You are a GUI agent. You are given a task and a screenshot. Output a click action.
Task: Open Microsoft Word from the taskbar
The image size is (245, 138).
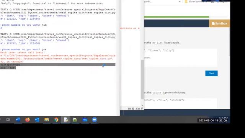pyautogui.click(x=18, y=120)
